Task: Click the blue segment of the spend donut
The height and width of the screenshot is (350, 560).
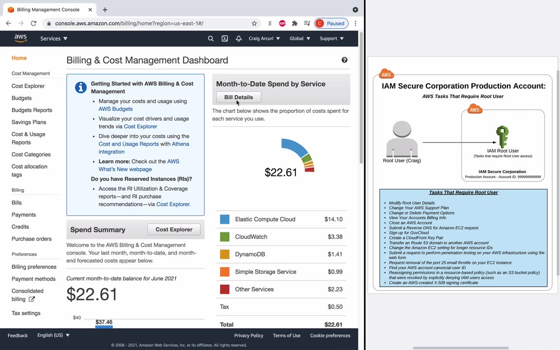Action: (x=294, y=146)
